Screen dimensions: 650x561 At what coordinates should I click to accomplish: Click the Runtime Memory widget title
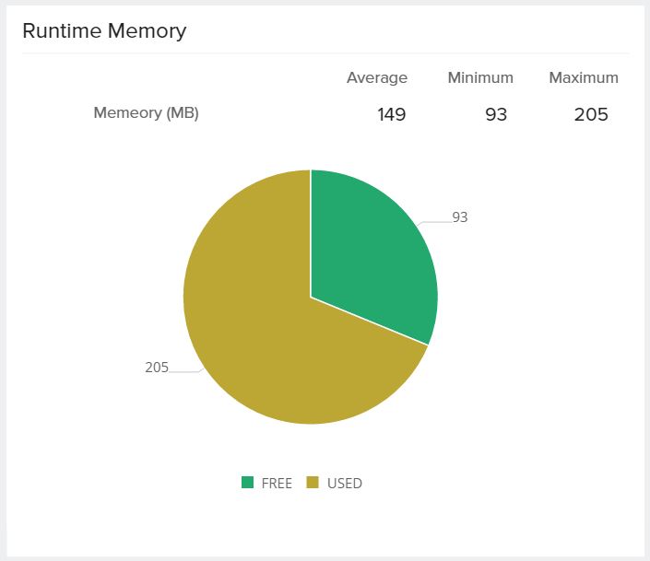104,30
